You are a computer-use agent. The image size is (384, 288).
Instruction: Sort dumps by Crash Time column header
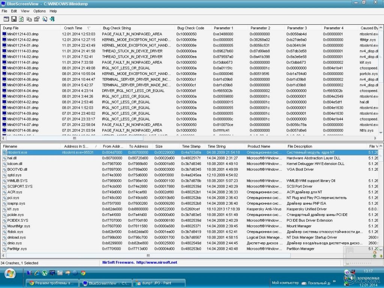[x=73, y=28]
